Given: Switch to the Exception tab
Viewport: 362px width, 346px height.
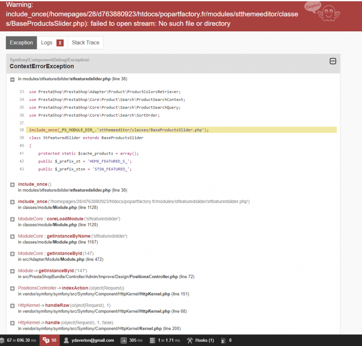Looking at the screenshot, I should [21, 43].
